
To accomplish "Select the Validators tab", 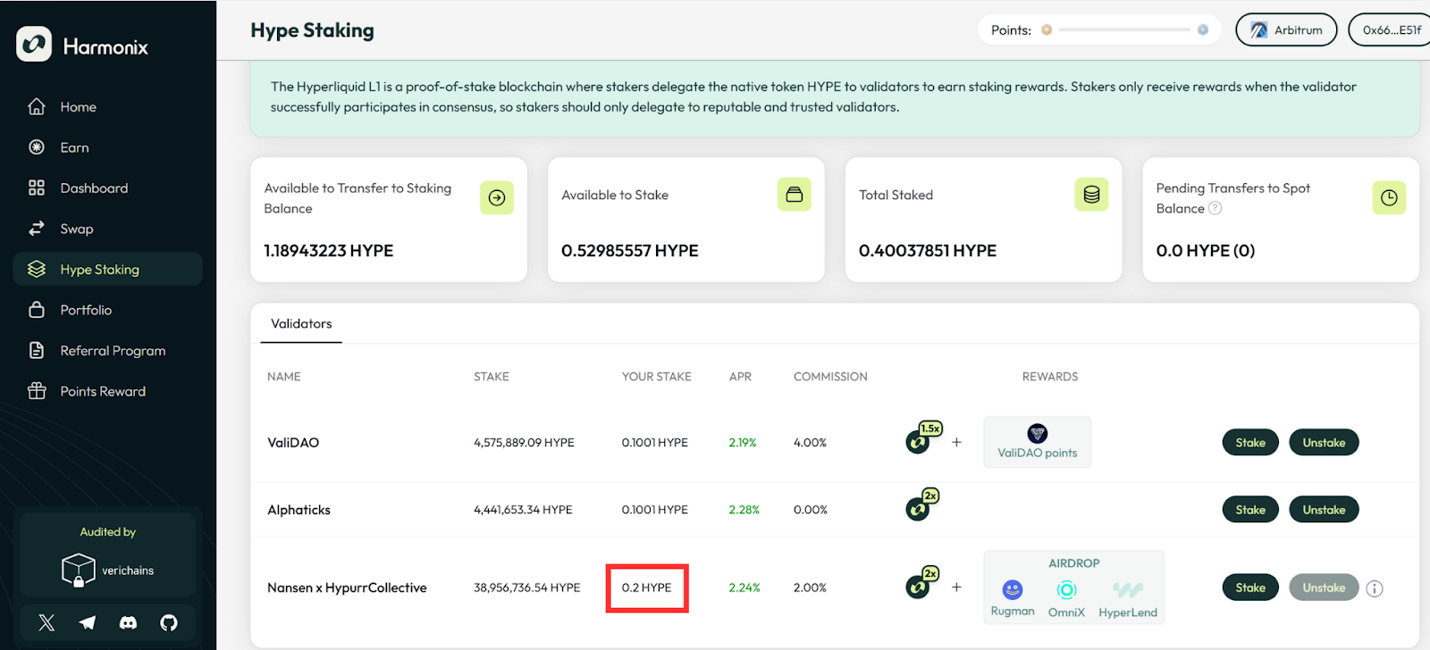I will [x=301, y=324].
